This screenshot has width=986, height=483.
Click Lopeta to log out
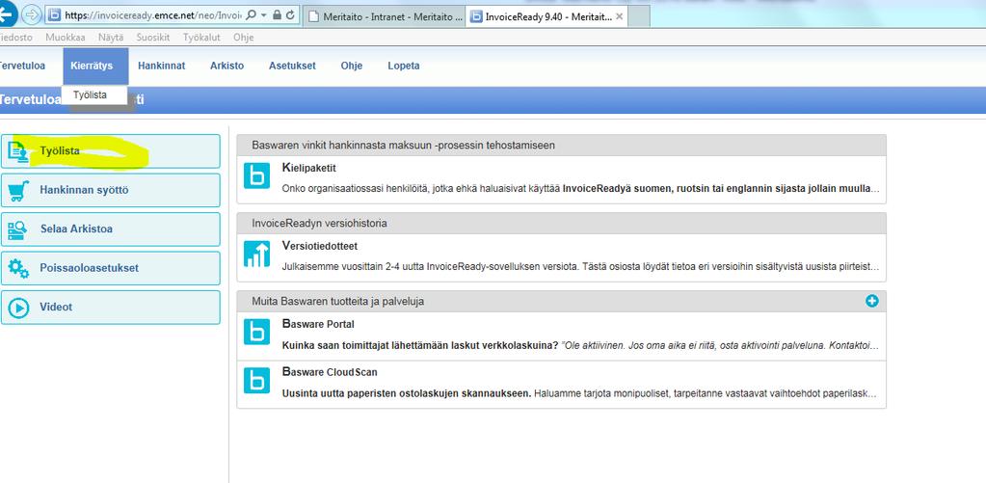404,66
